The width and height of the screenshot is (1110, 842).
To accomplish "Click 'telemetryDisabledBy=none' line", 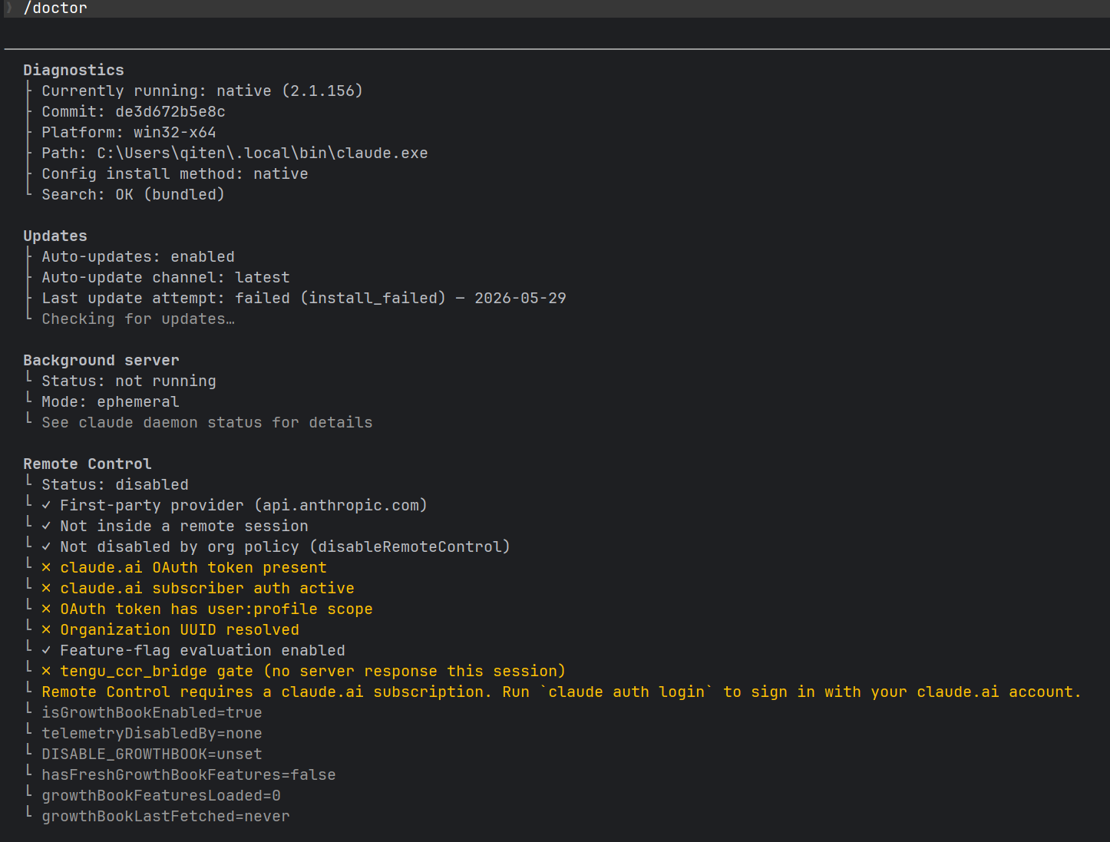I will point(152,734).
